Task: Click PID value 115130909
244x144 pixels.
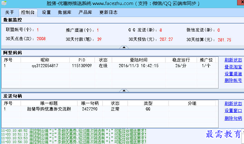Action: [82, 66]
